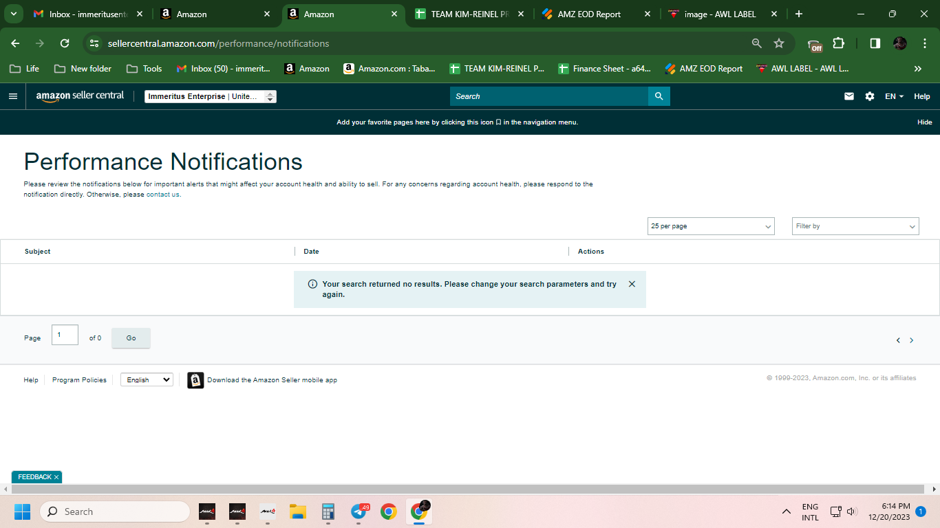Open the Windows Start menu
This screenshot has width=940, height=528.
point(22,511)
